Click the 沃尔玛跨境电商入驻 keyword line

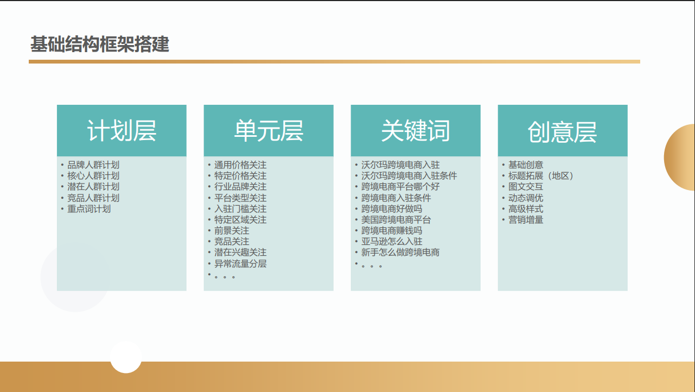click(x=400, y=165)
